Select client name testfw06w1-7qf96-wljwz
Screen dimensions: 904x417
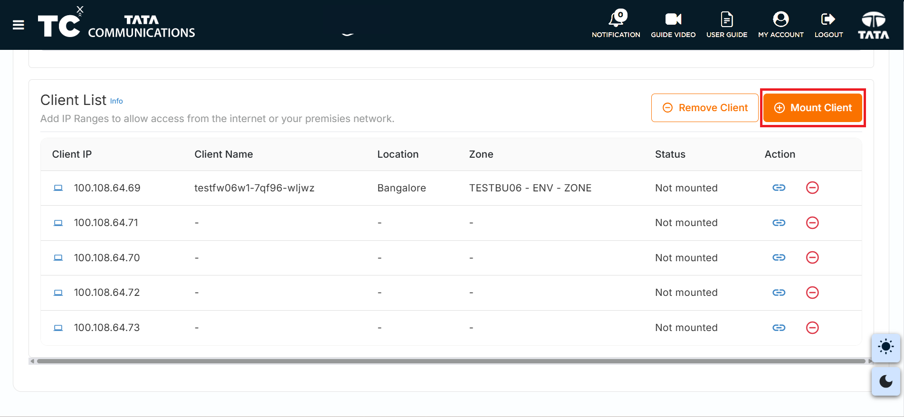[x=255, y=188]
